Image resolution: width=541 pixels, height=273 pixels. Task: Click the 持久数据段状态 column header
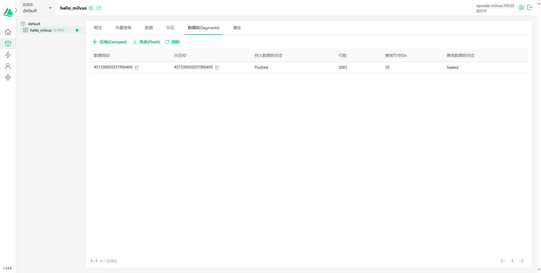[269, 55]
